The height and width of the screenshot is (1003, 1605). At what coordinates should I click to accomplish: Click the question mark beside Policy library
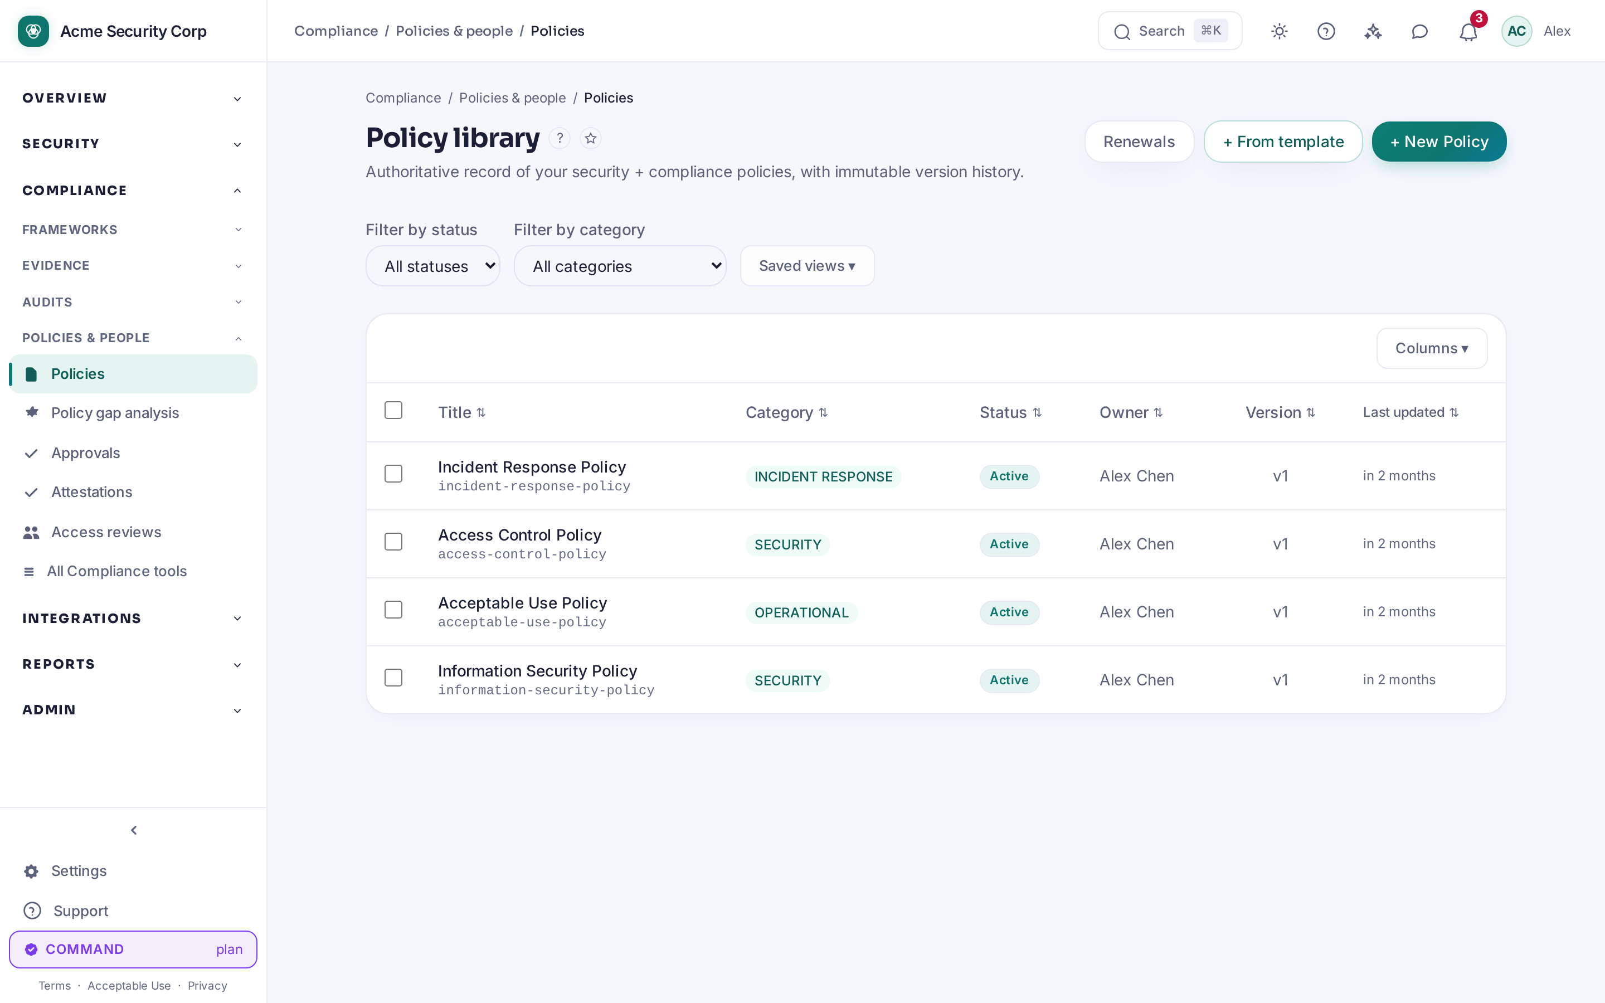tap(560, 138)
